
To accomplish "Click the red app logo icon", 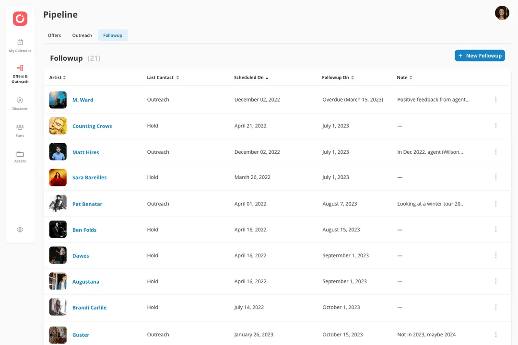I will tap(20, 19).
